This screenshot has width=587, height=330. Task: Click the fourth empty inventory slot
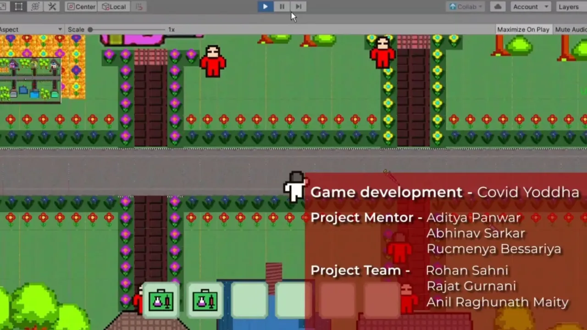(x=293, y=301)
